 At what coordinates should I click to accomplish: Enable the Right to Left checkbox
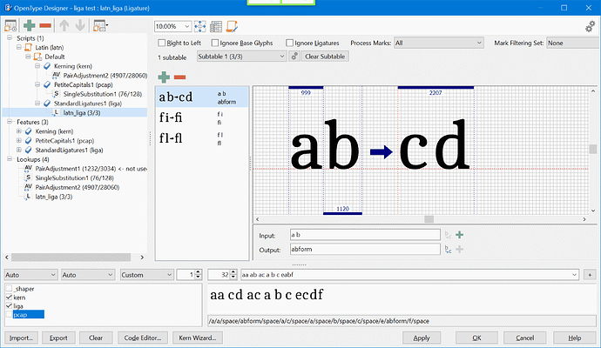click(x=162, y=43)
